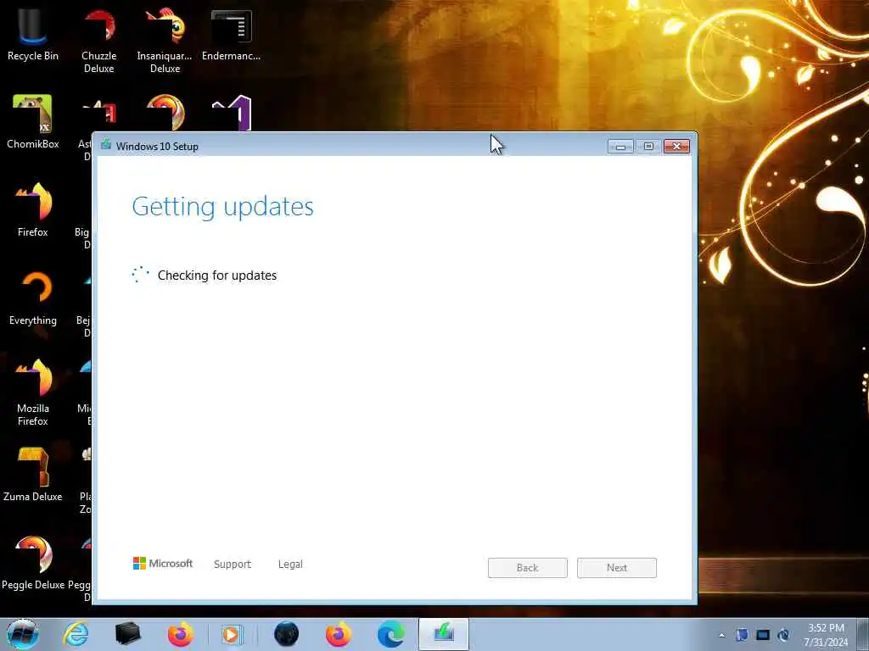The height and width of the screenshot is (651, 869).
Task: Open the dark round globe taskbar icon
Action: [287, 634]
